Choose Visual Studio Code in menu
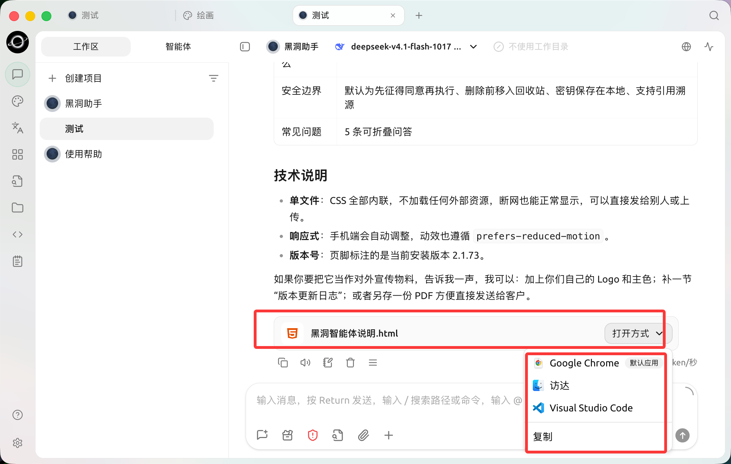This screenshot has width=731, height=464. 597,408
